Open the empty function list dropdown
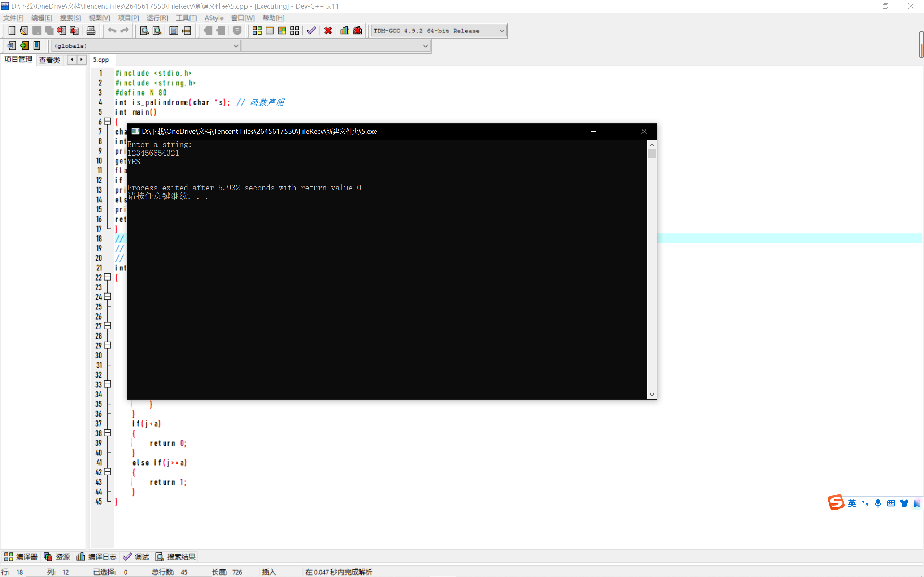Viewport: 924px width, 577px height. coord(425,46)
